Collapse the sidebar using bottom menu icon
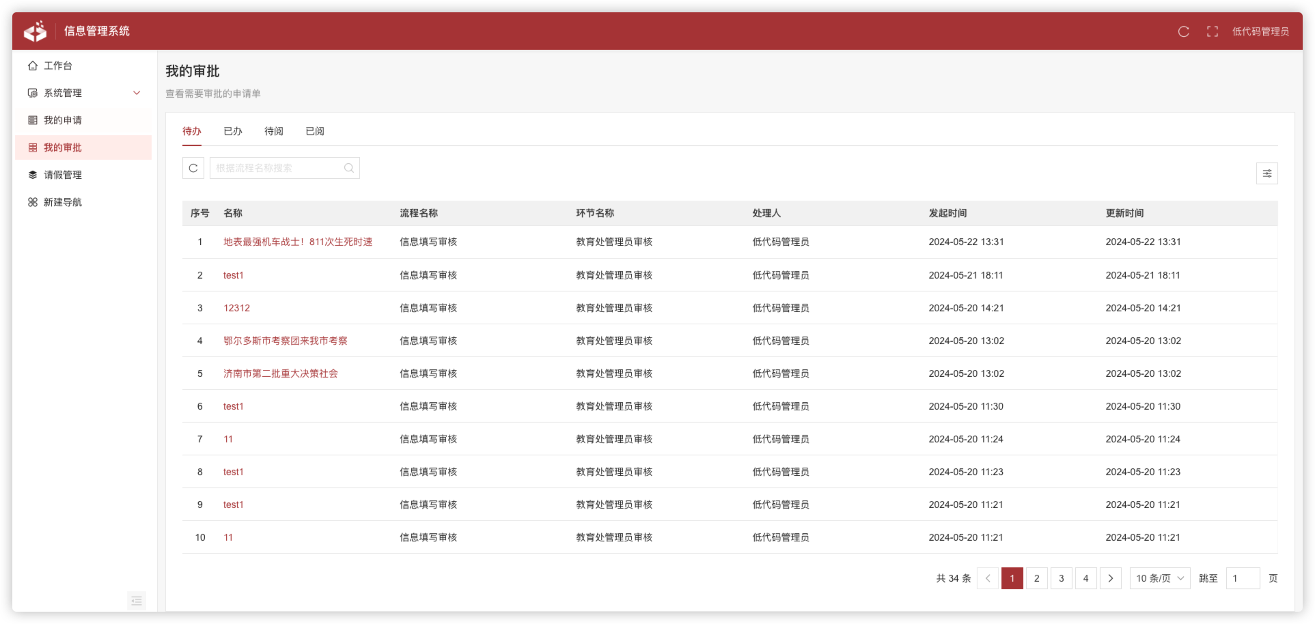The width and height of the screenshot is (1315, 624). pyautogui.click(x=137, y=600)
